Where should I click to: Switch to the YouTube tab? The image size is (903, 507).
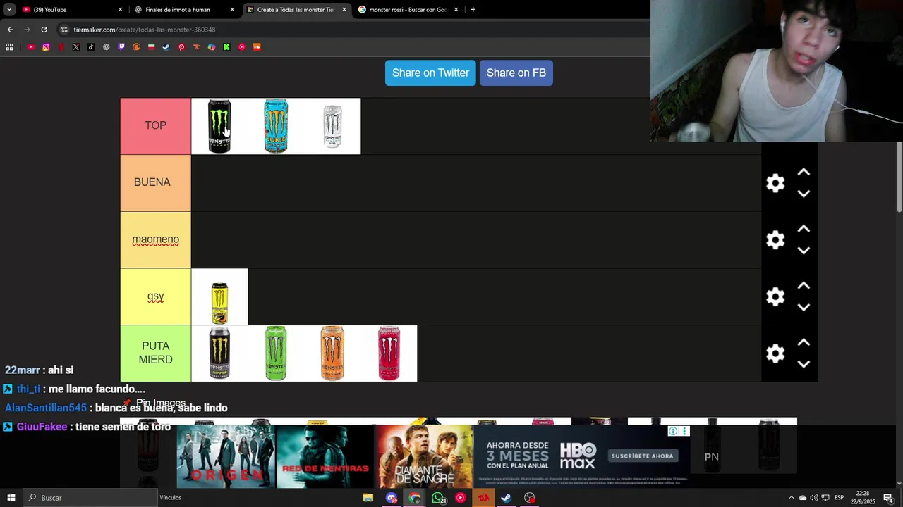pos(71,10)
